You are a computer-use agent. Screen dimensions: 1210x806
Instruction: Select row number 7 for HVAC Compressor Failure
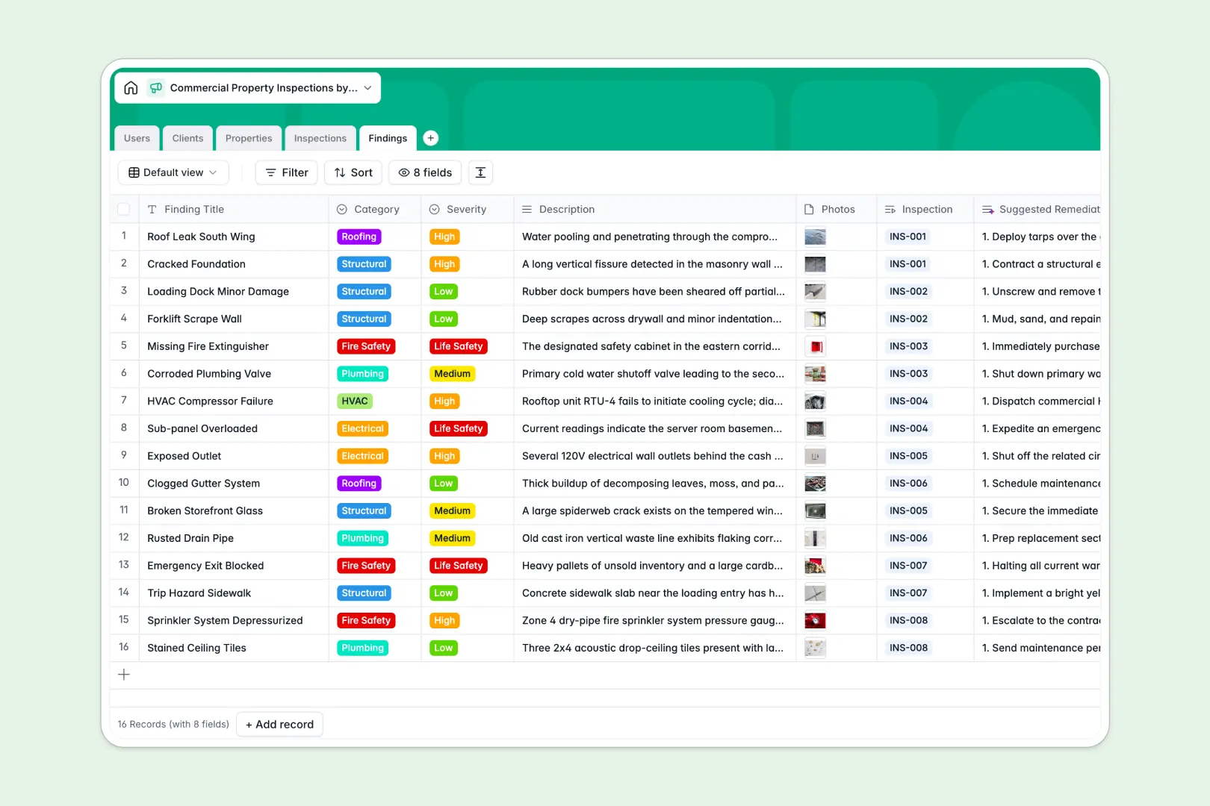pyautogui.click(x=124, y=401)
